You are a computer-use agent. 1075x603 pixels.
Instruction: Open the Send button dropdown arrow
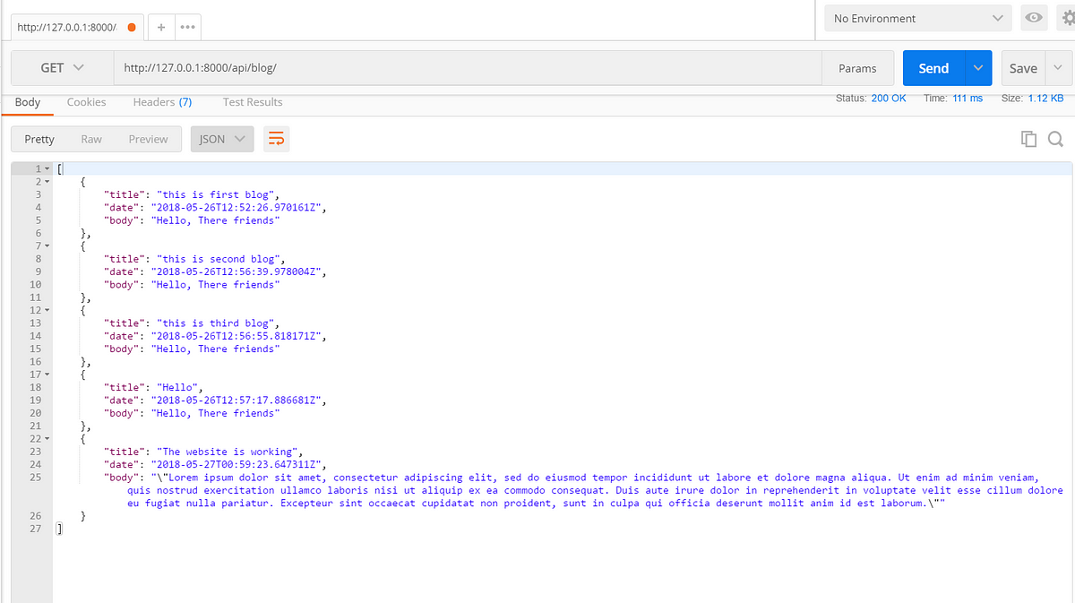tap(978, 68)
